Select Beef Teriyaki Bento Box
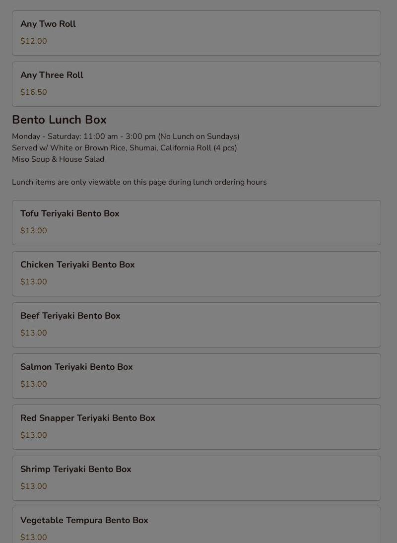 point(196,325)
